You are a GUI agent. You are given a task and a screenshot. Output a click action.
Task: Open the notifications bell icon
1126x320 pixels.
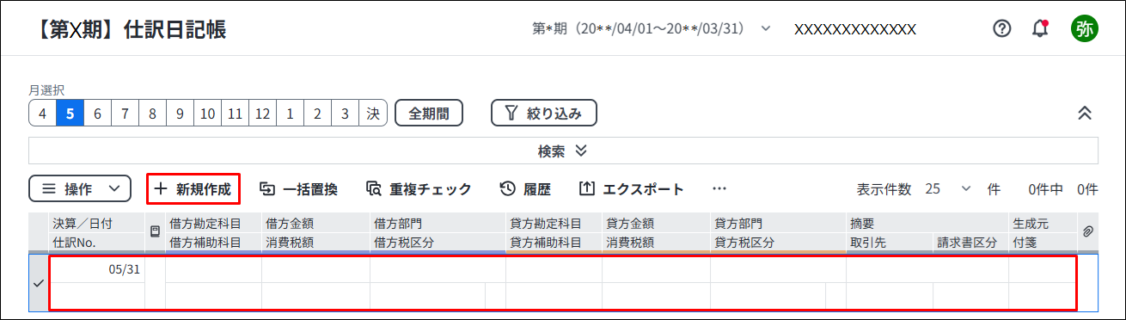tap(1041, 28)
